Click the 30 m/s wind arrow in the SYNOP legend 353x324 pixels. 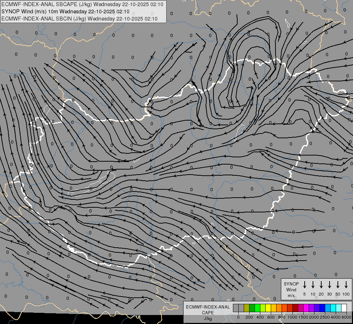(x=329, y=285)
